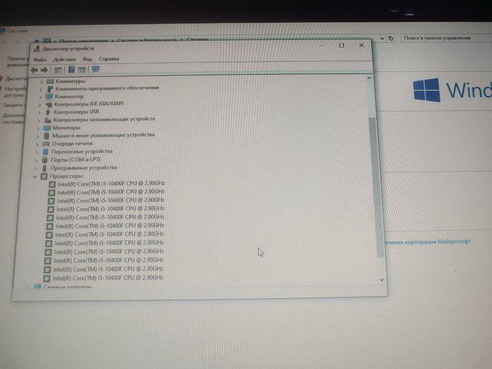Select the Компьютер label
Viewport: 492px width, 369px height.
click(x=69, y=96)
